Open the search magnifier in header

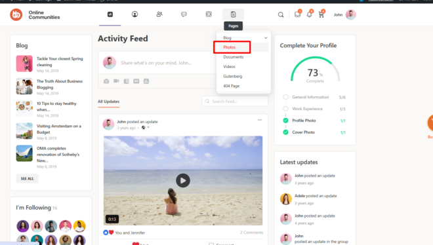(281, 14)
